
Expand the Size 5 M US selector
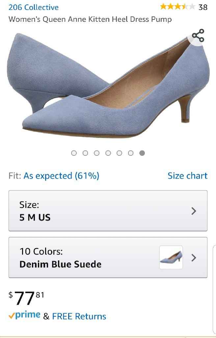click(108, 211)
